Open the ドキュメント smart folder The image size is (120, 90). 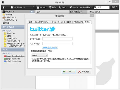pyautogui.click(x=9, y=33)
